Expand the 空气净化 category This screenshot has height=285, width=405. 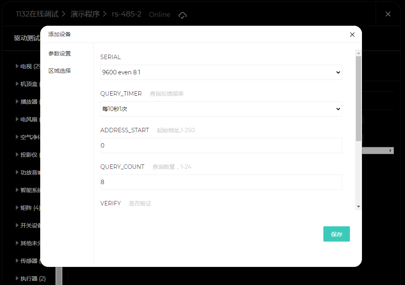tap(28, 137)
